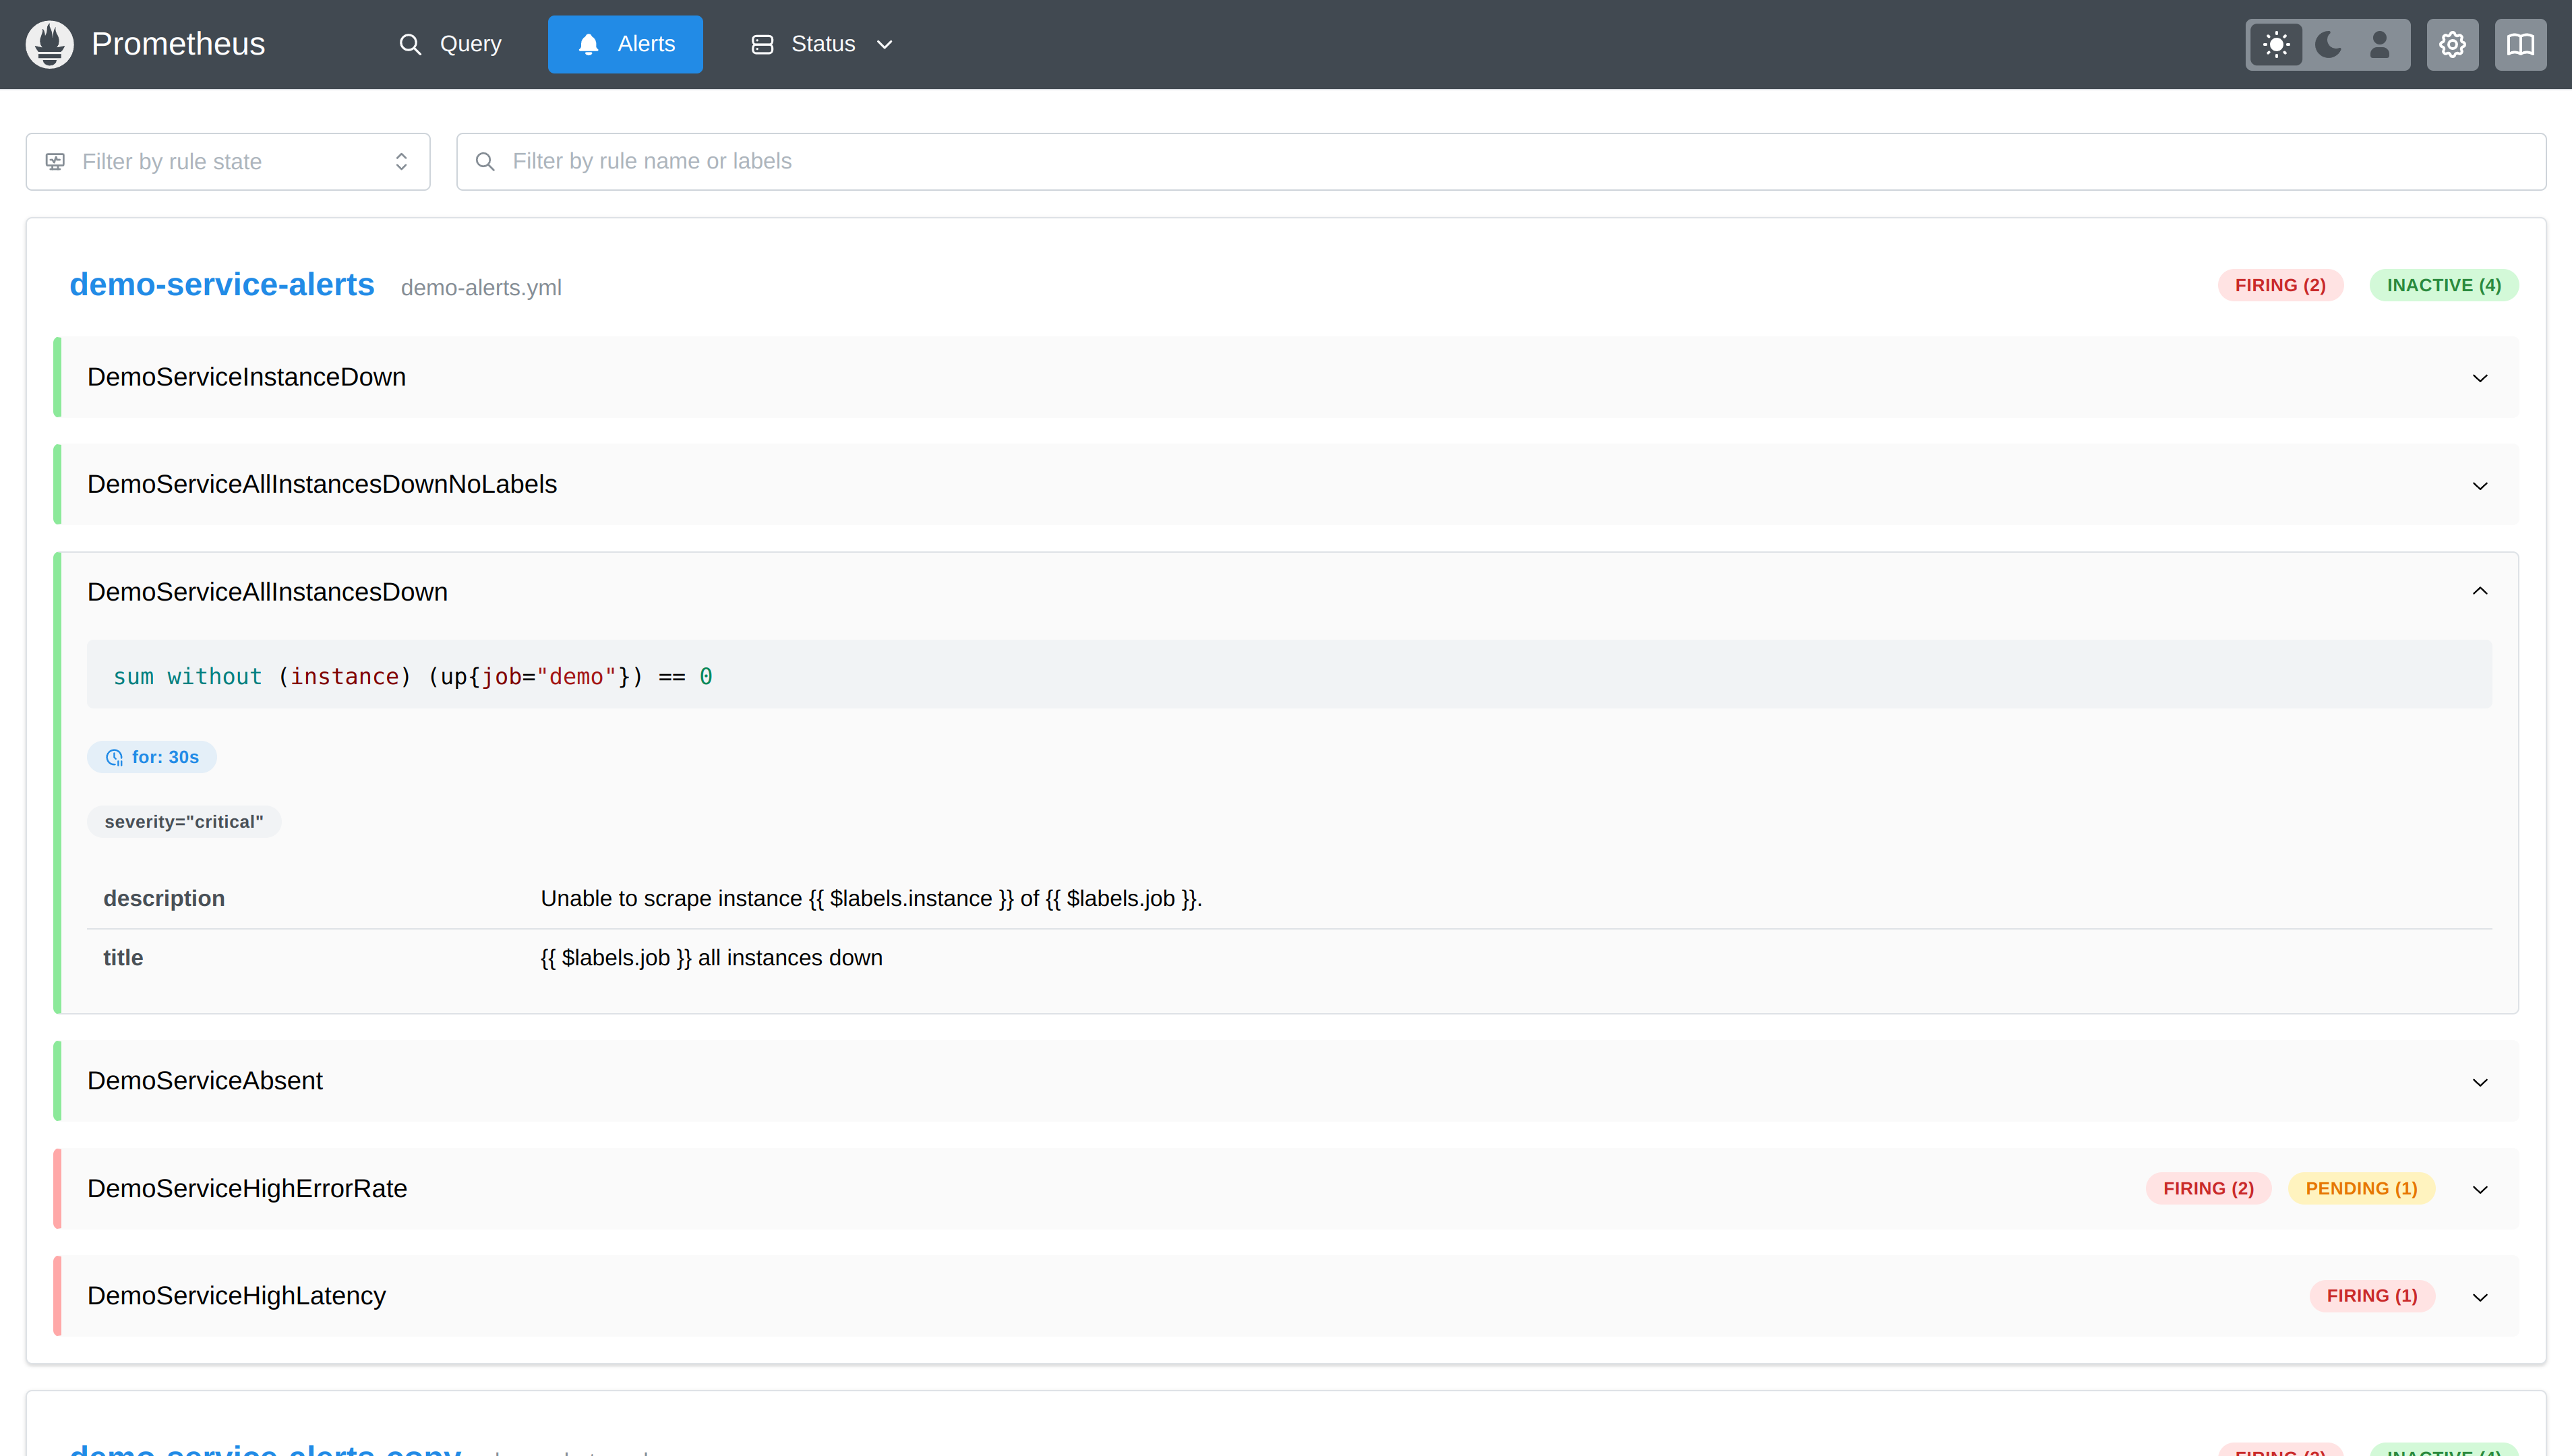2572x1456 pixels.
Task: Click the demo-alerts.yml file link
Action: (x=481, y=288)
